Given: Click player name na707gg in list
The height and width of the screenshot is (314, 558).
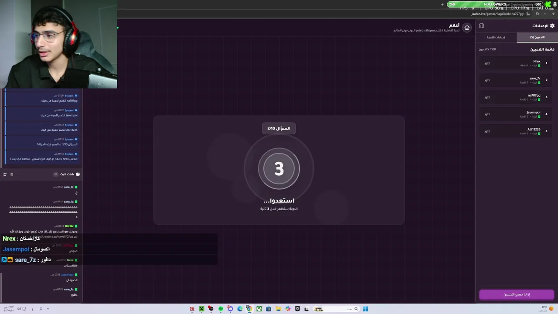Looking at the screenshot, I should [534, 95].
